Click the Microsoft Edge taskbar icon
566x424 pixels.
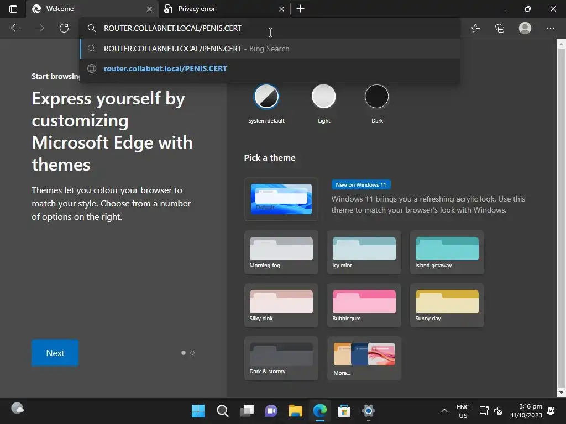(320, 411)
